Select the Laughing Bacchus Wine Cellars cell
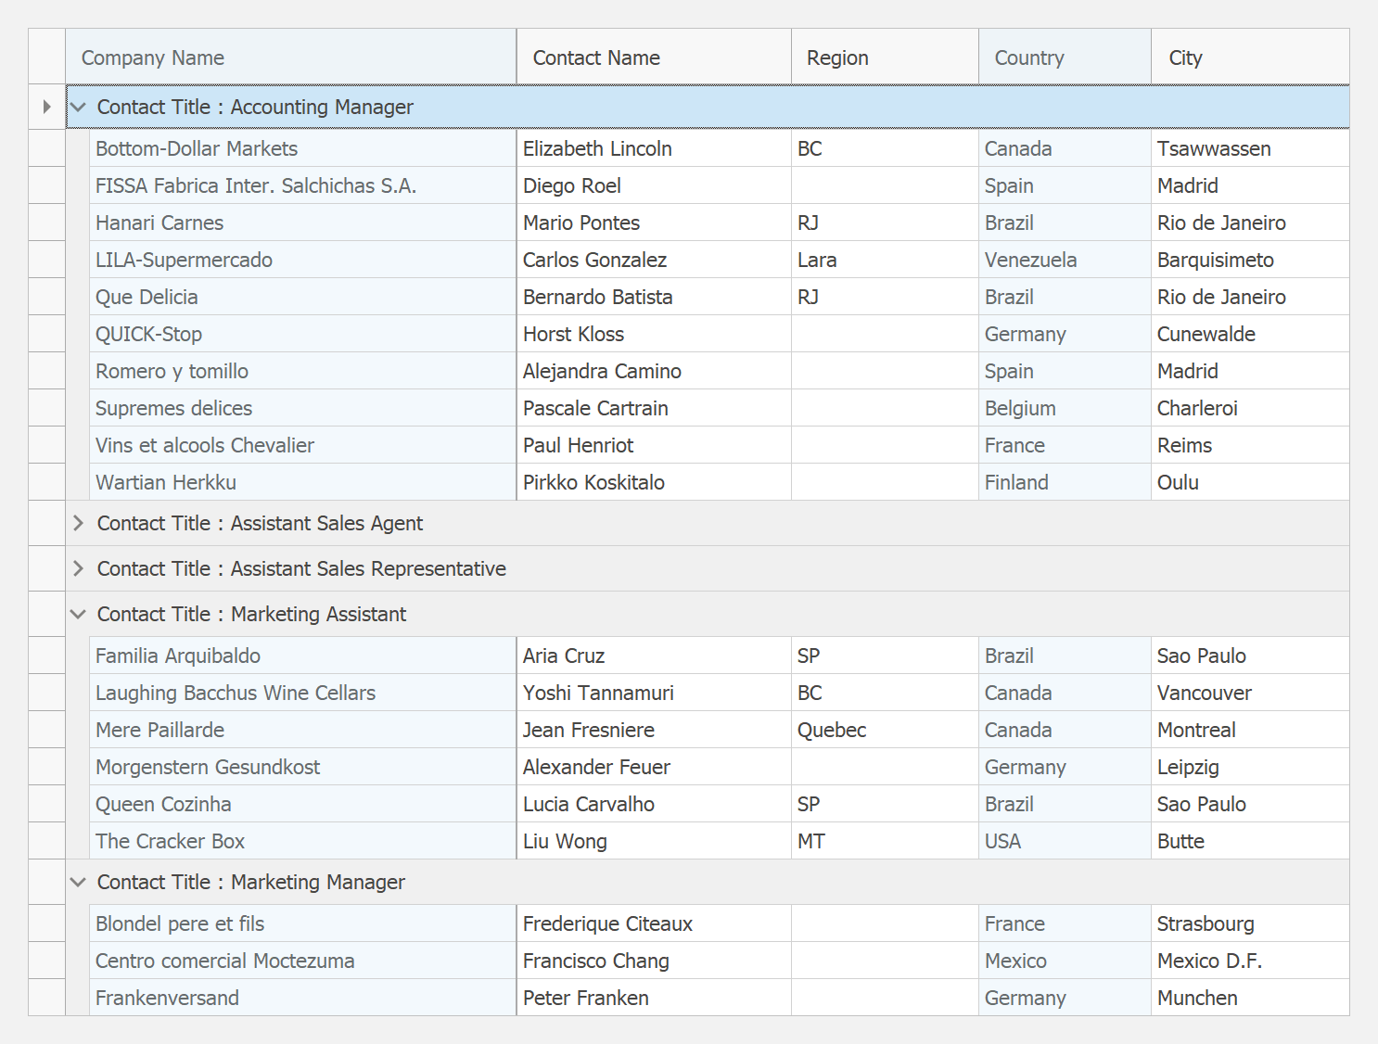Image resolution: width=1378 pixels, height=1044 pixels. tap(236, 693)
